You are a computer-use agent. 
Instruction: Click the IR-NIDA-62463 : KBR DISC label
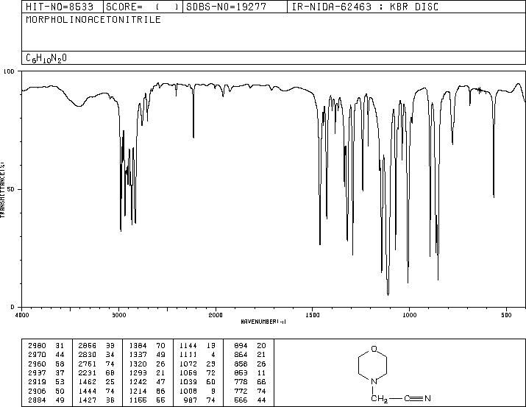click(365, 7)
